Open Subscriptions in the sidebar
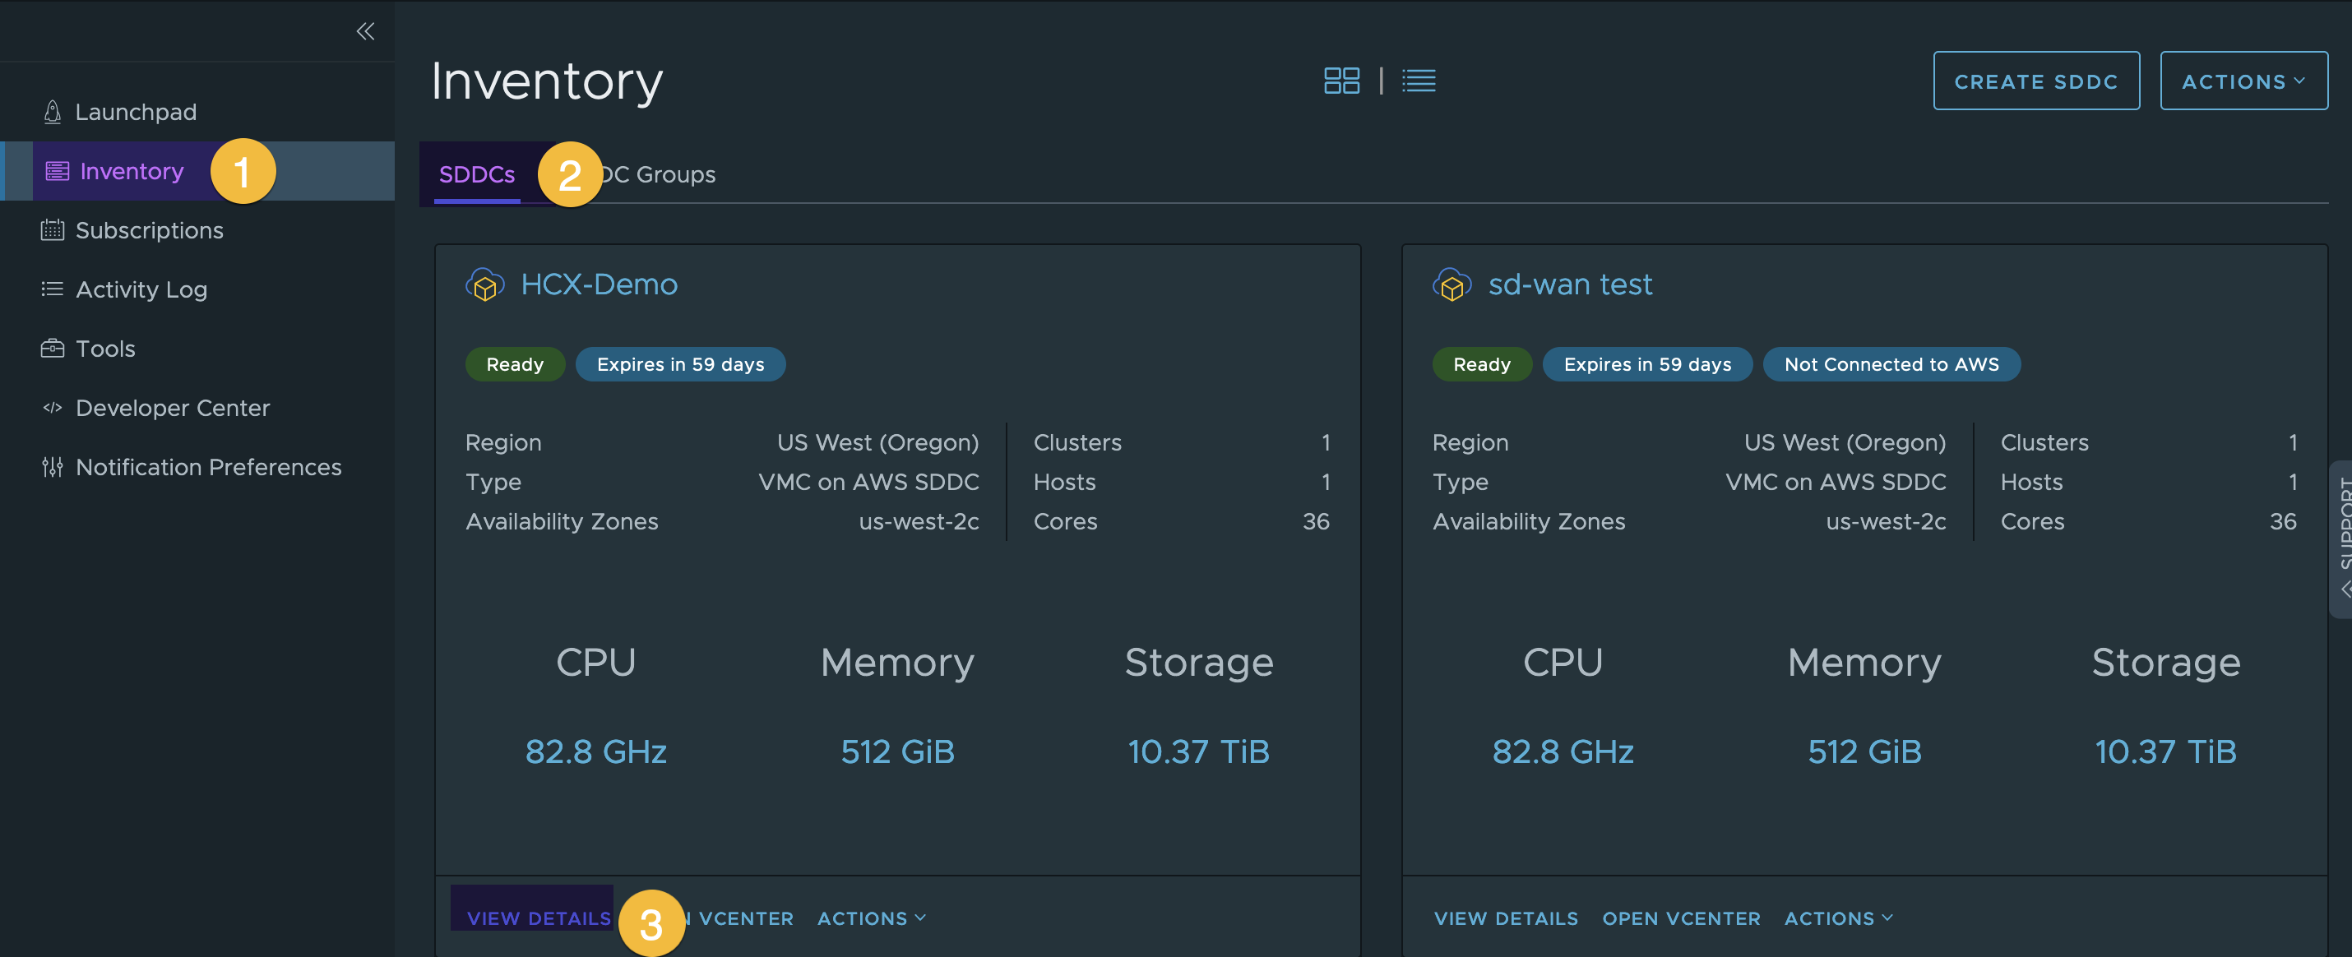The width and height of the screenshot is (2352, 957). pyautogui.click(x=150, y=230)
